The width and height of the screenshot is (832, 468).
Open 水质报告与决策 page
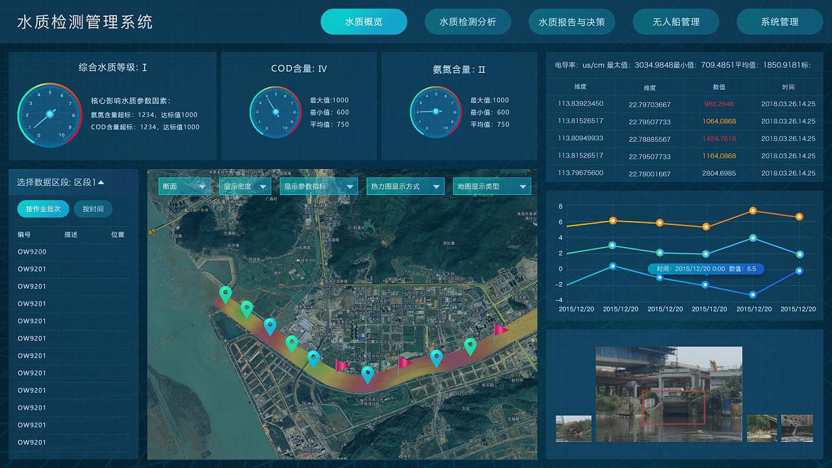(x=572, y=21)
